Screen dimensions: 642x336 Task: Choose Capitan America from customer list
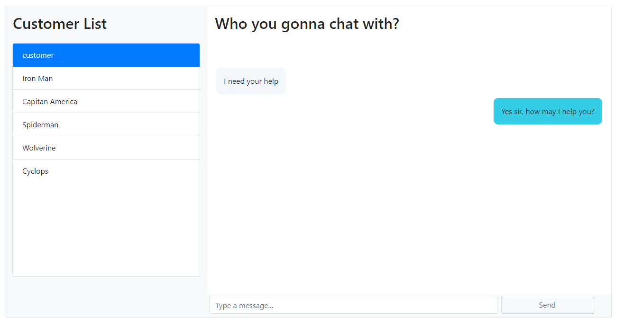pyautogui.click(x=106, y=101)
